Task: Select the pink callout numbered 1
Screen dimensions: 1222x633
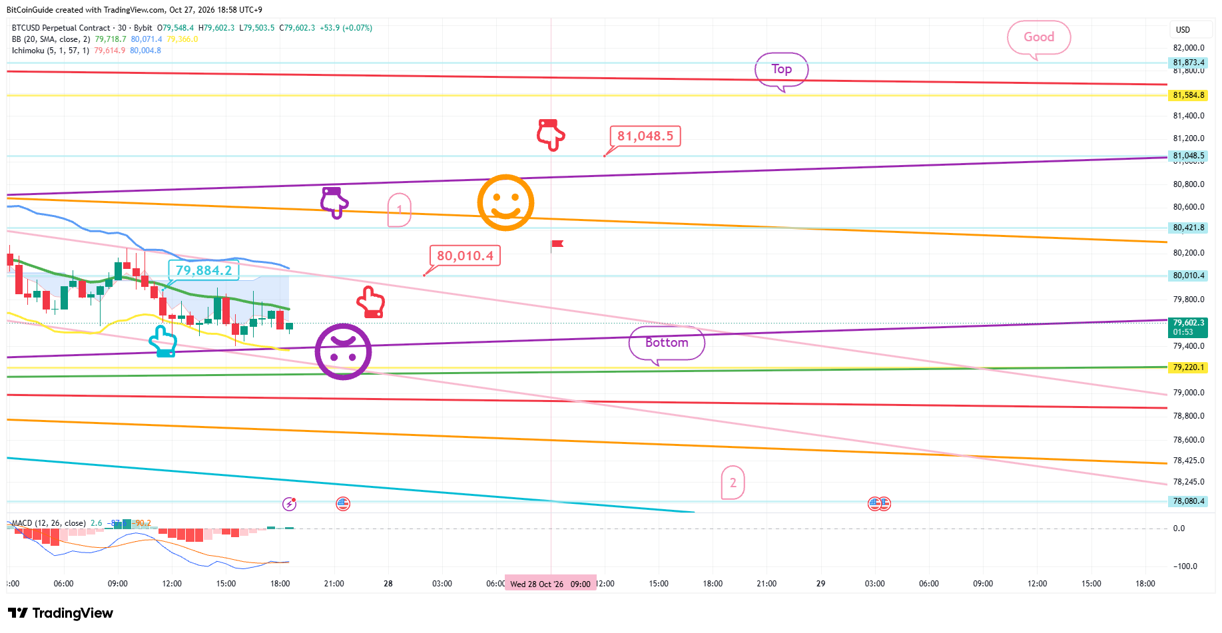Action: pos(400,210)
